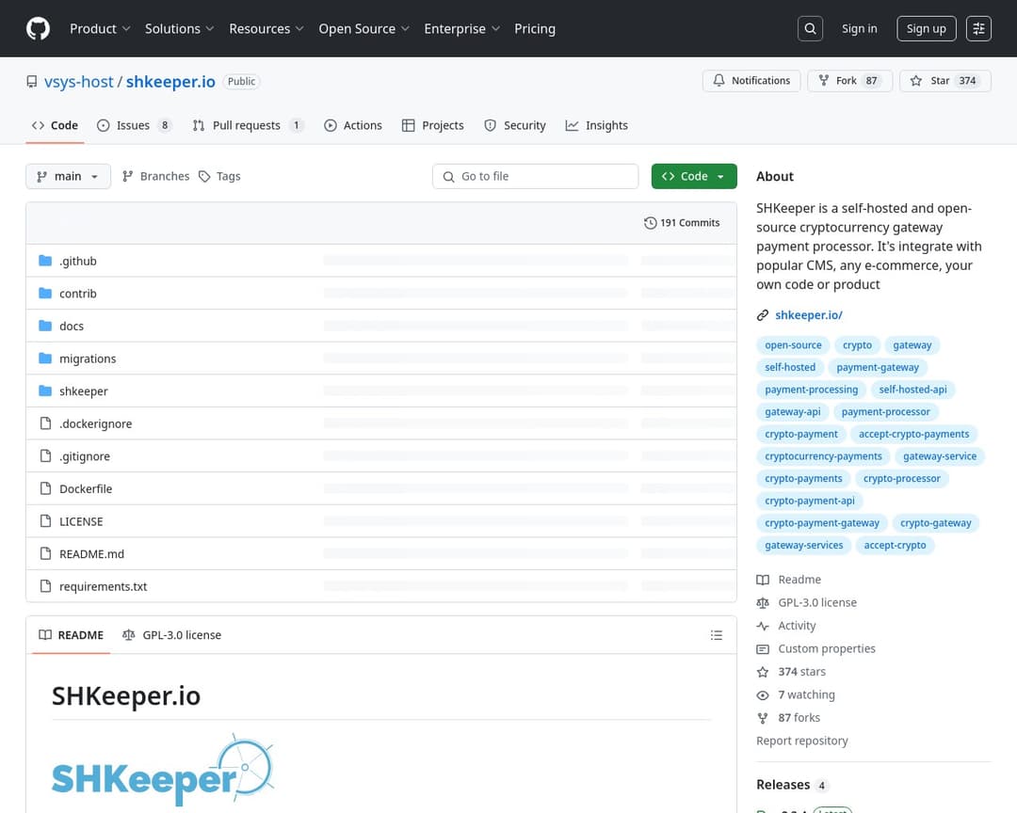
Task: Click the accept-crypto-payments topic tag
Action: pos(913,435)
